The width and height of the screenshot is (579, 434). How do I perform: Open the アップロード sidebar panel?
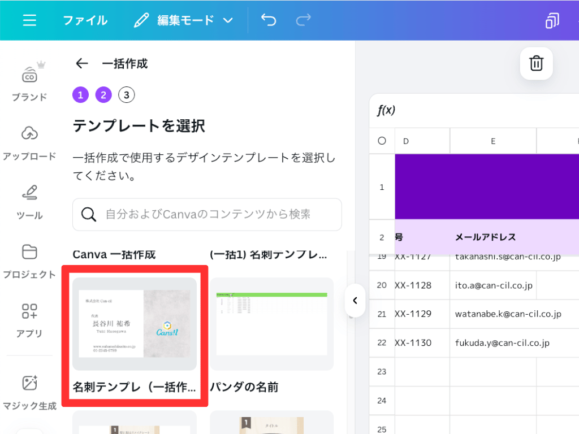point(29,144)
